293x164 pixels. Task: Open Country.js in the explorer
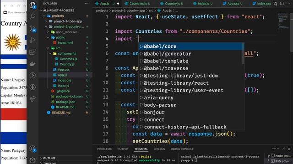(67, 64)
